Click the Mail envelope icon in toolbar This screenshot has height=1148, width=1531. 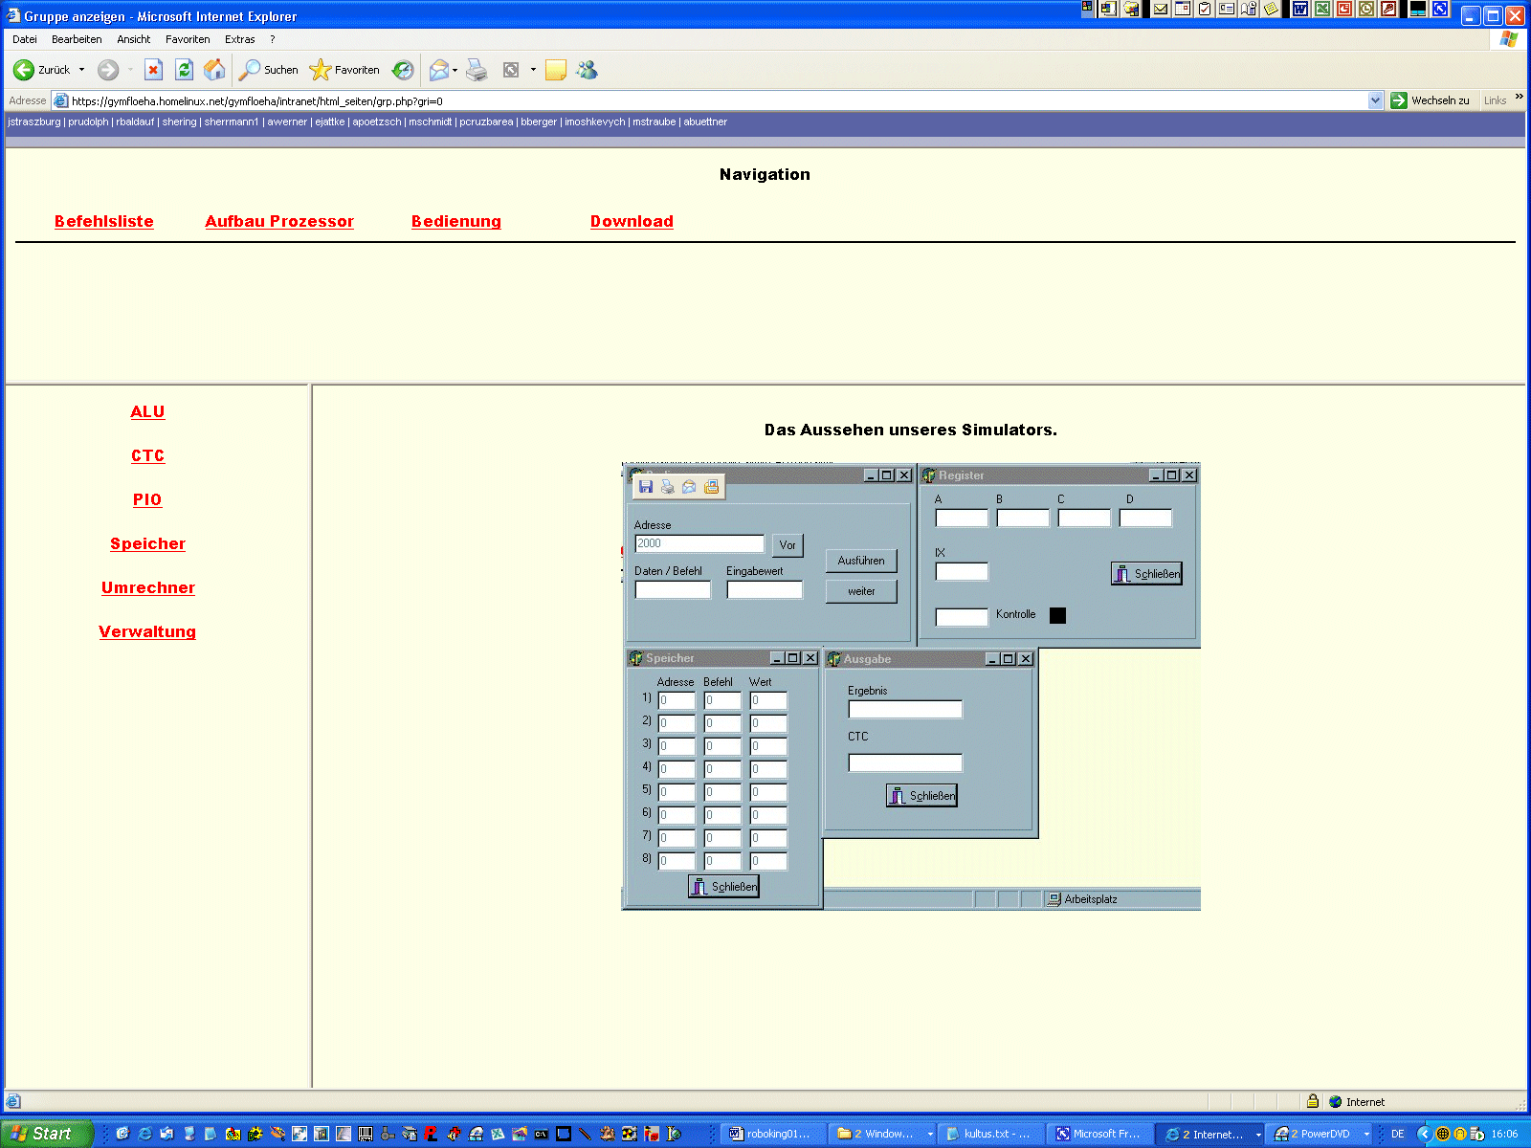click(x=438, y=70)
